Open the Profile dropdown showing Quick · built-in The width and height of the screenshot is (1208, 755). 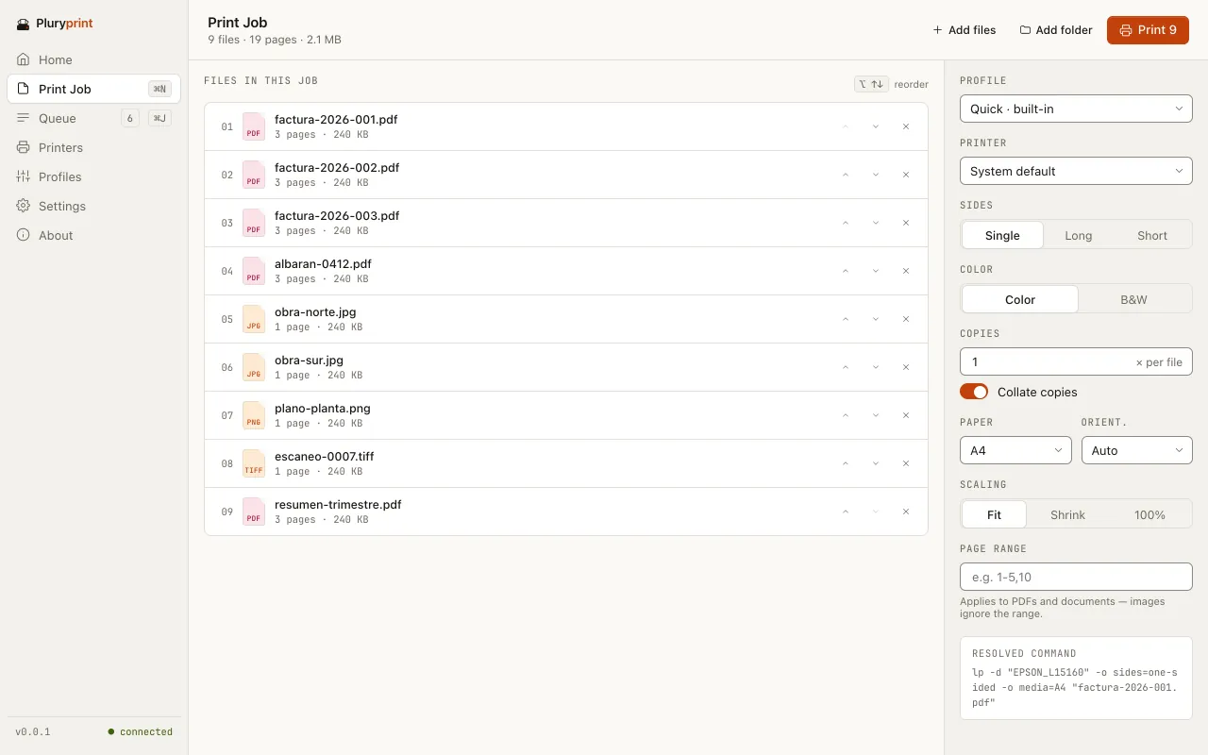[1076, 109]
